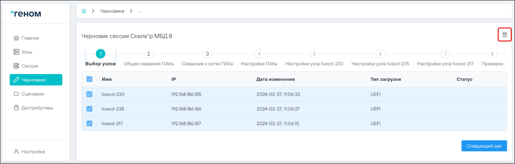Click the Геном logo
Viewport: 515px width, 164px height.
pyautogui.click(x=26, y=14)
